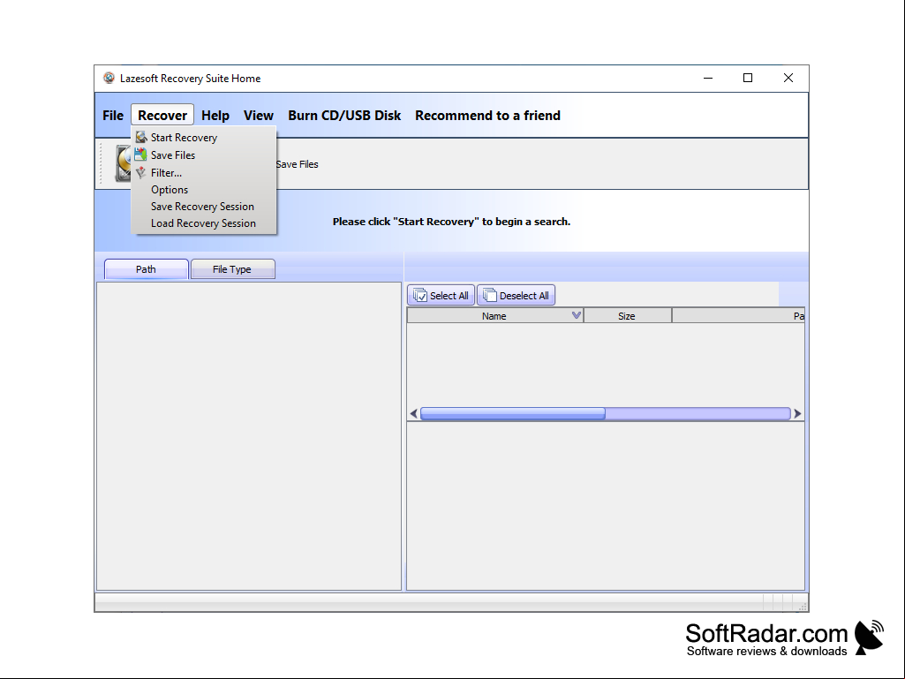The width and height of the screenshot is (905, 679).
Task: Minimize the Lazesoft window
Action: 708,78
